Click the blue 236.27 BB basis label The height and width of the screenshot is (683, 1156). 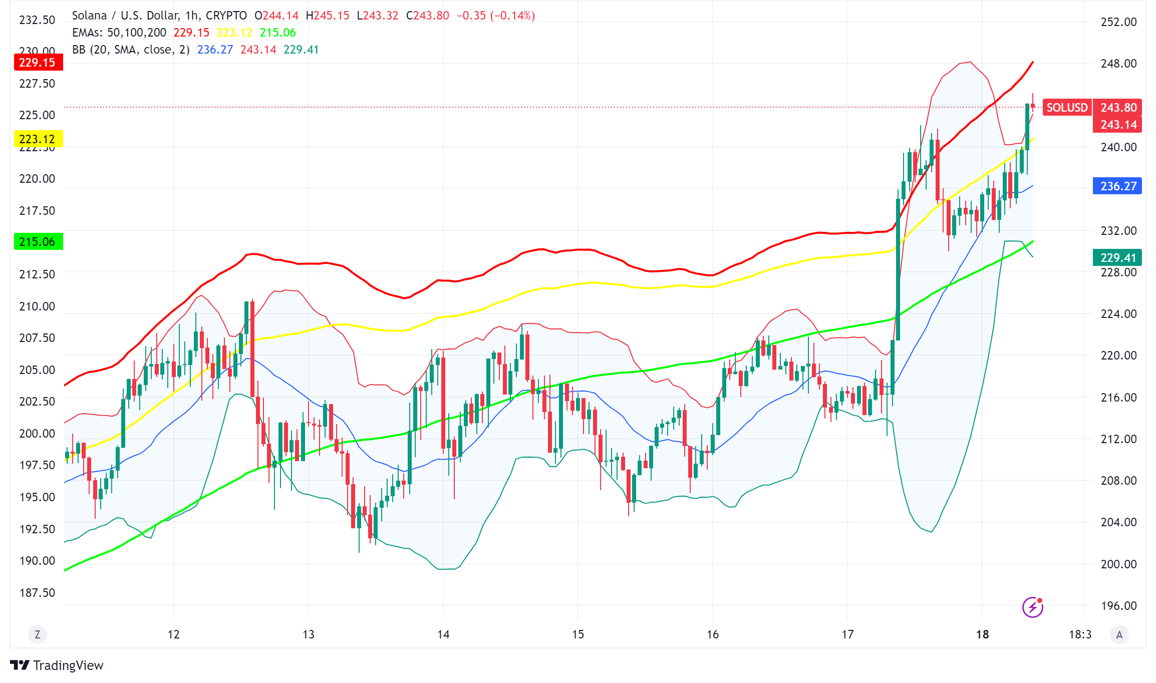(1117, 186)
